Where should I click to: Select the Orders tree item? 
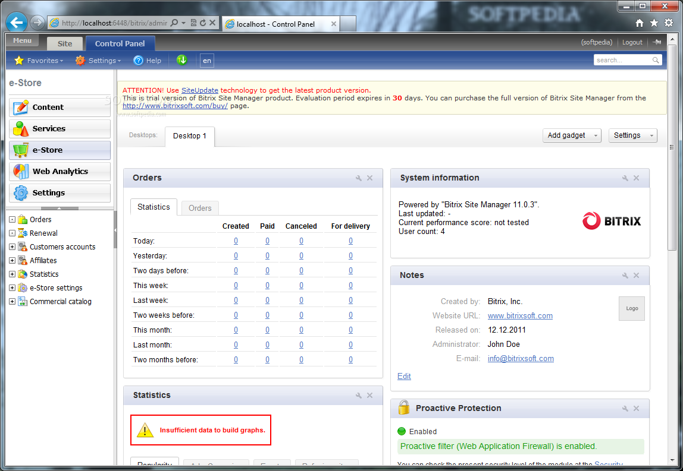coord(40,220)
